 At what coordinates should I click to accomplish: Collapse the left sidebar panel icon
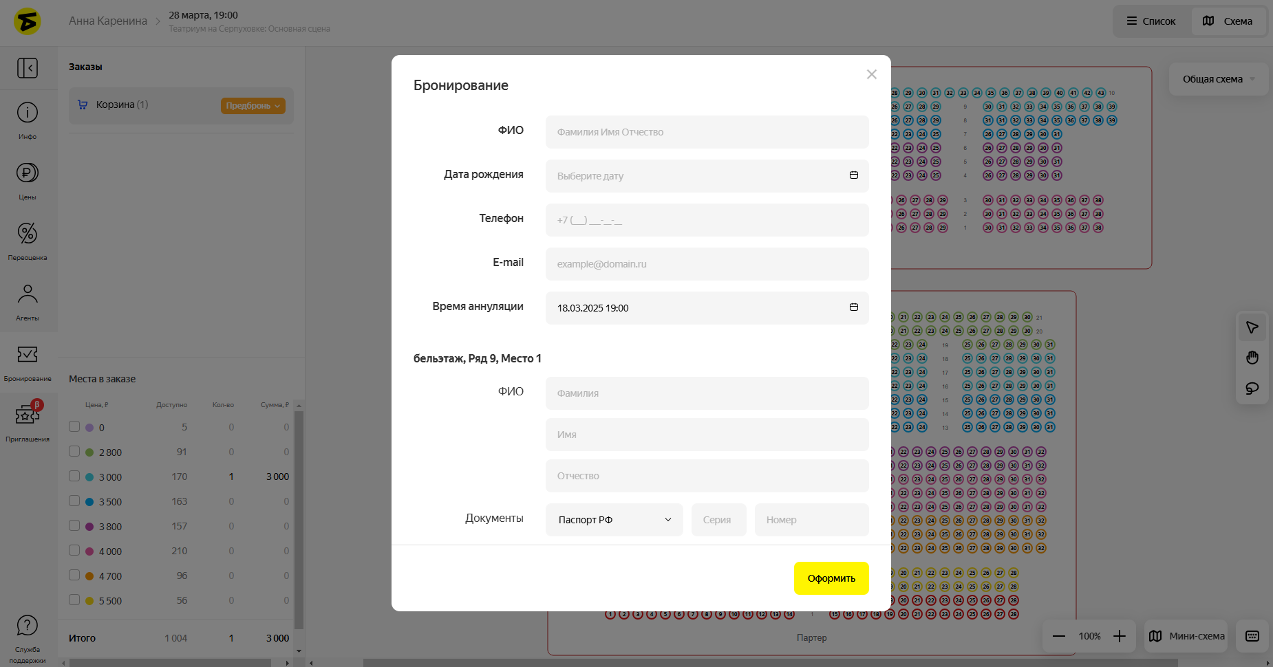point(28,68)
